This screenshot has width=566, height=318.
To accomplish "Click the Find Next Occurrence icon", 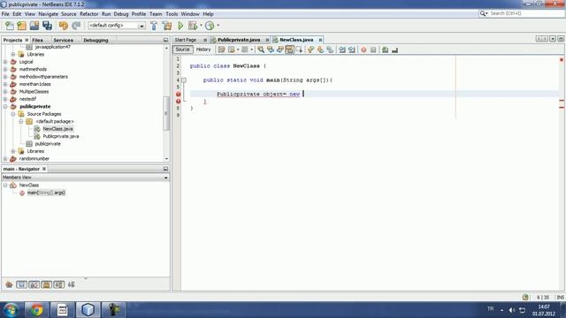I will pyautogui.click(x=280, y=49).
